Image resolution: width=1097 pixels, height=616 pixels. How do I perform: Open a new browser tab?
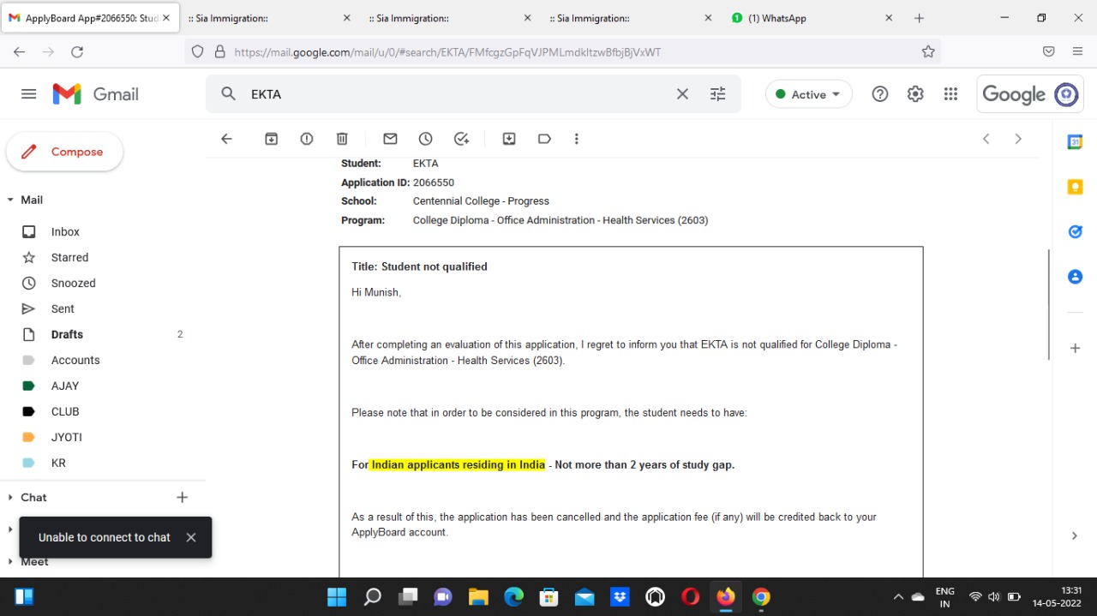(919, 18)
